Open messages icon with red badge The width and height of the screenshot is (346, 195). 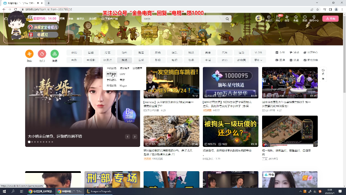(278, 18)
